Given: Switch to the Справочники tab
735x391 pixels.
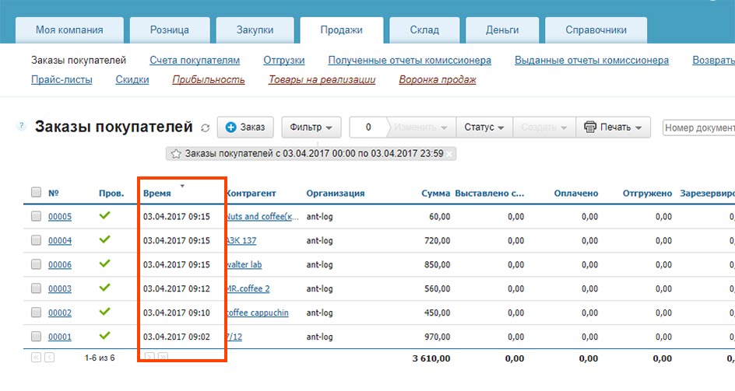Looking at the screenshot, I should (x=596, y=30).
